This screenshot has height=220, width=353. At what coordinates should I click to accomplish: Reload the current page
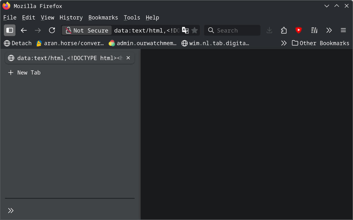tap(52, 30)
